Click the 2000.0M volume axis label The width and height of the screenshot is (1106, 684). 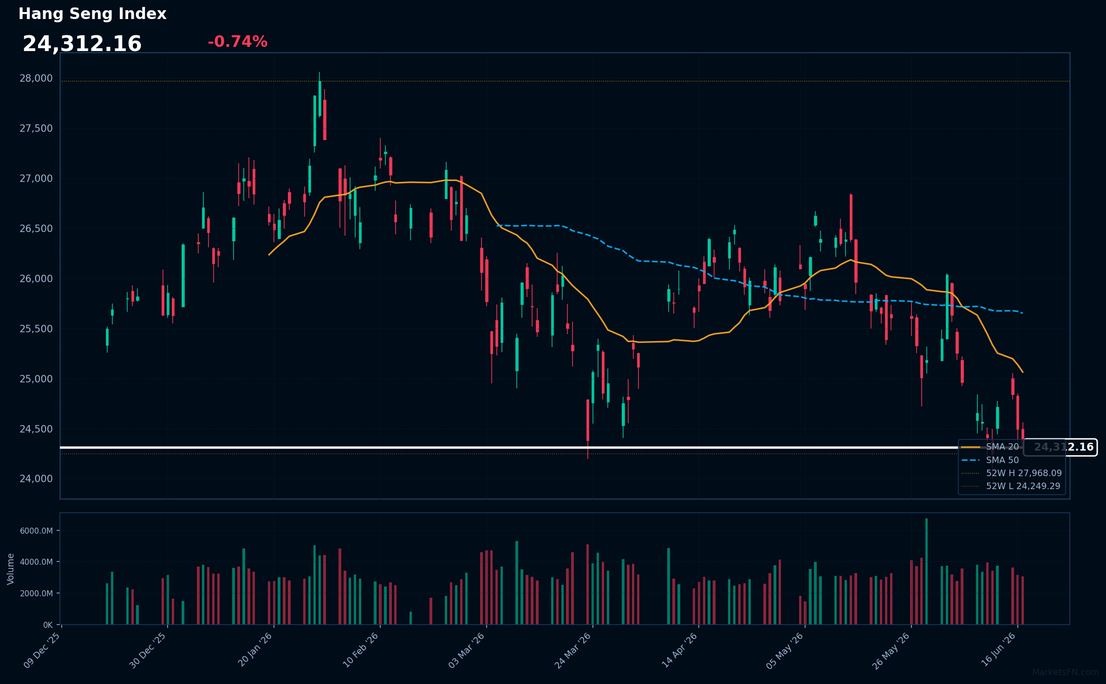coord(36,594)
